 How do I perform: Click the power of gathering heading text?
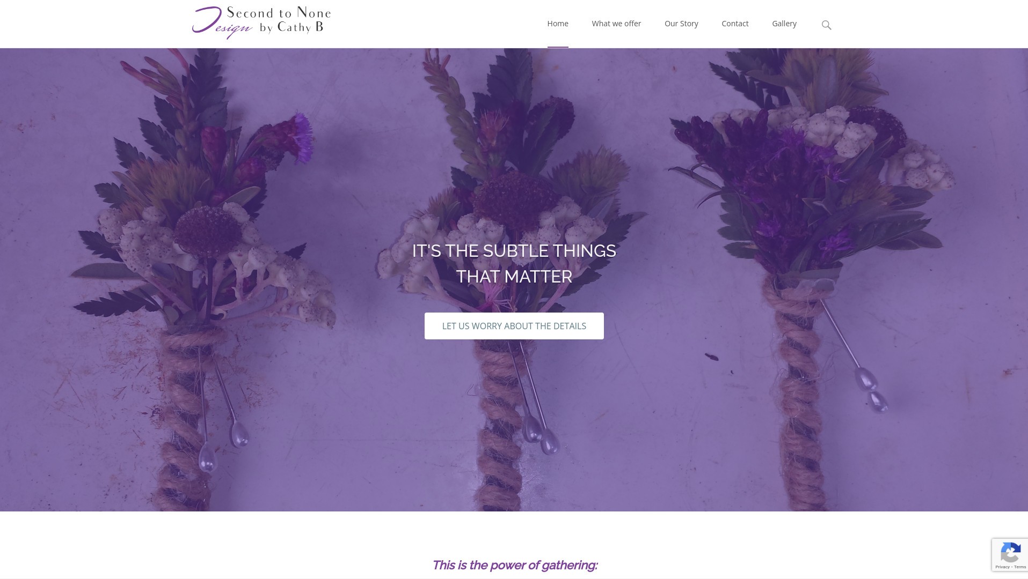click(x=514, y=565)
